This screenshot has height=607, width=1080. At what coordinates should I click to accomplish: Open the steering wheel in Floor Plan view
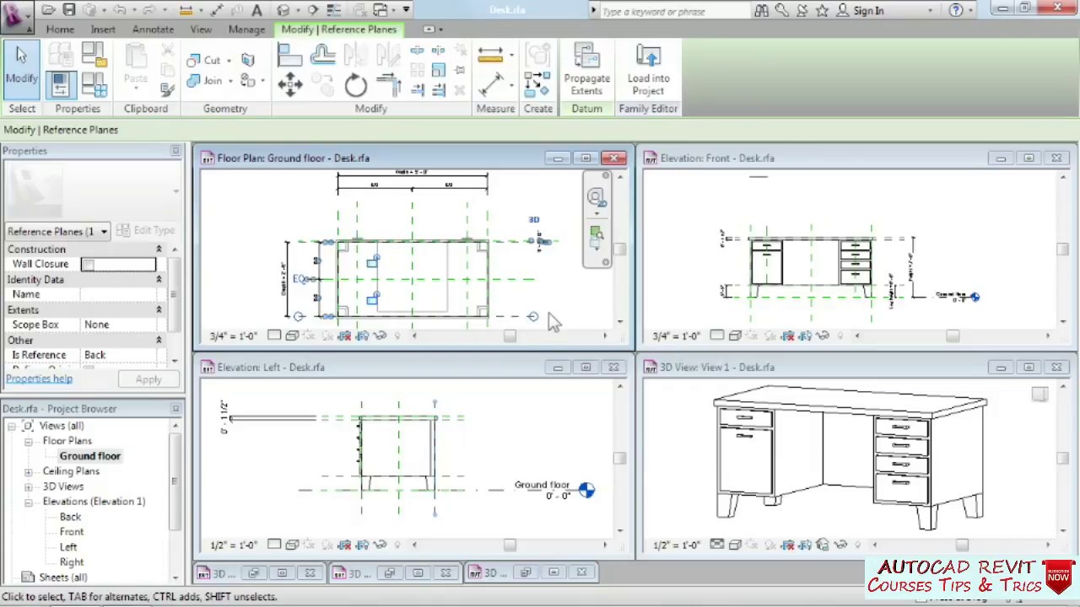[x=596, y=198]
